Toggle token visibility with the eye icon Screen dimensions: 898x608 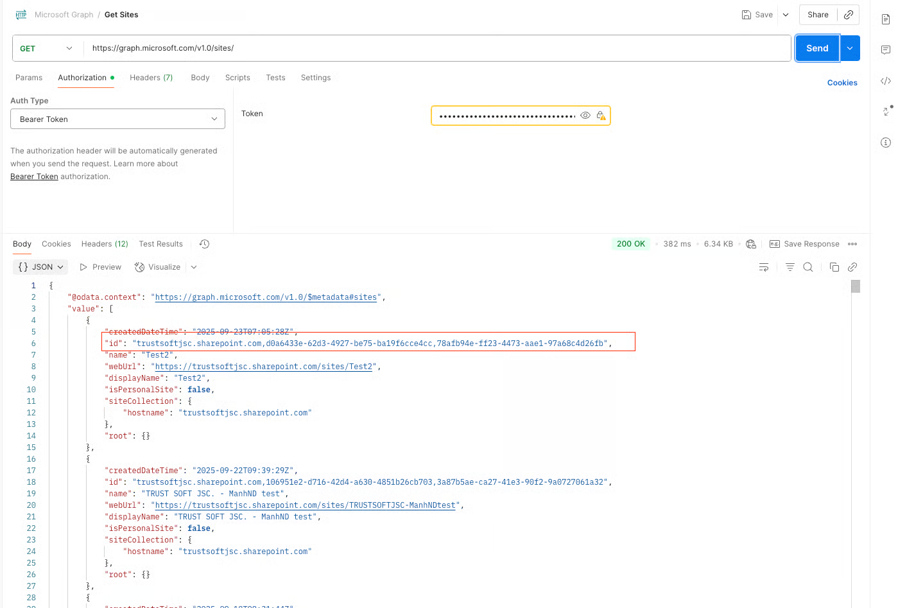585,116
